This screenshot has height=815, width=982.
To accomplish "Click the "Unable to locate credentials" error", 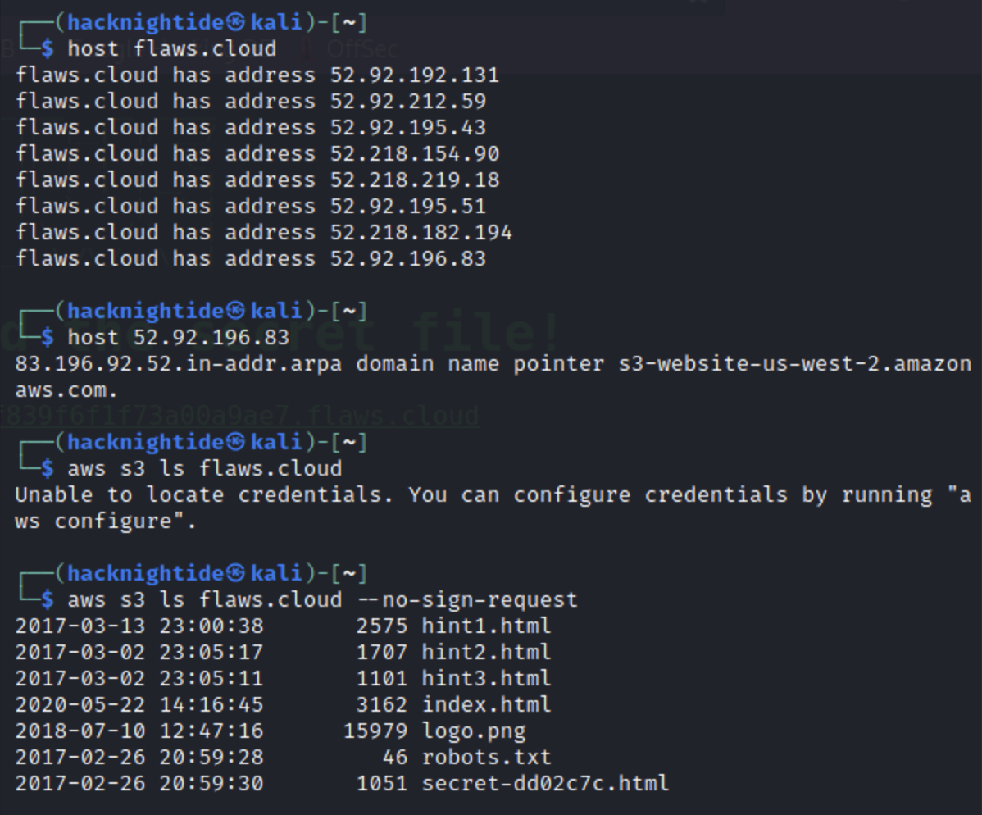I will [x=205, y=495].
